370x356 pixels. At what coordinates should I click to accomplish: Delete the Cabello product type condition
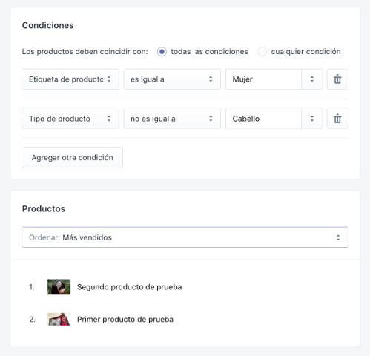(x=337, y=119)
